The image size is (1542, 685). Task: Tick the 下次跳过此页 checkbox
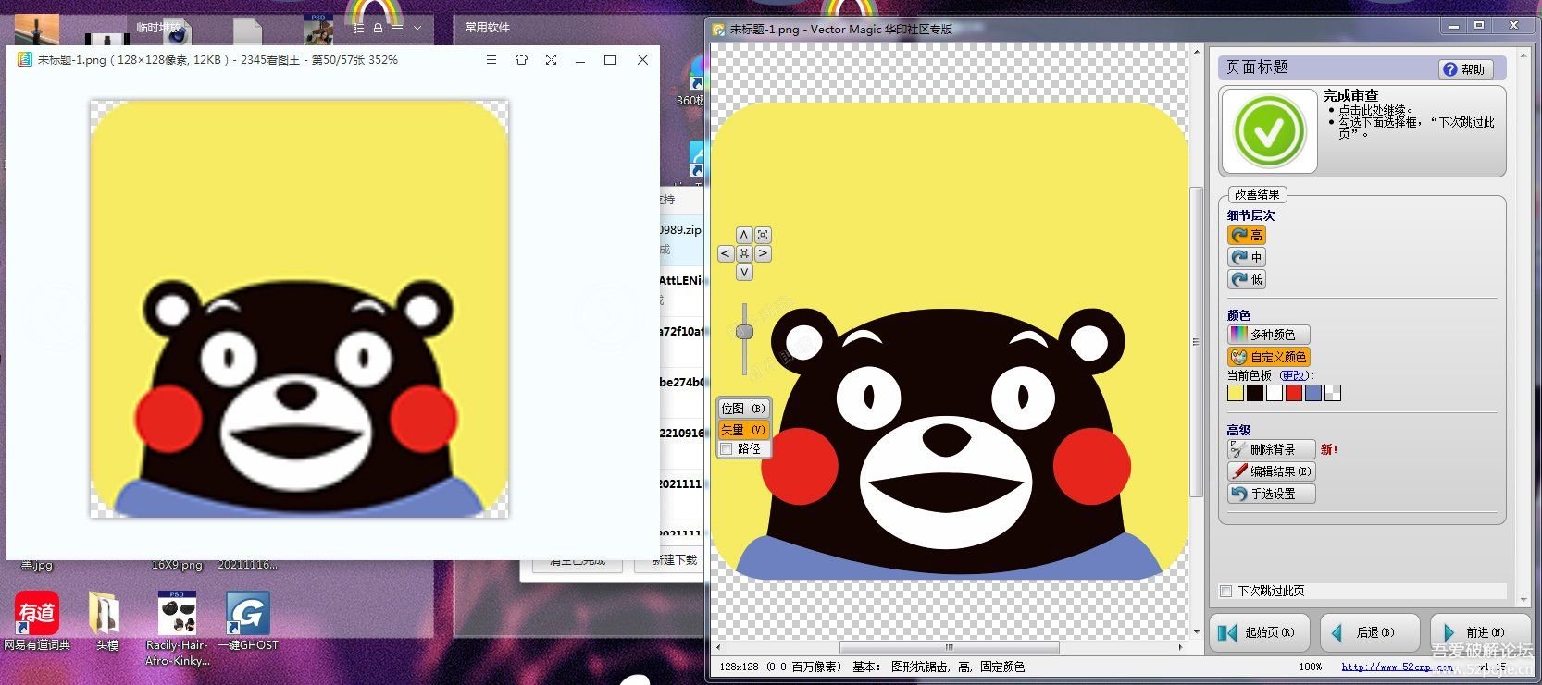coord(1226,591)
